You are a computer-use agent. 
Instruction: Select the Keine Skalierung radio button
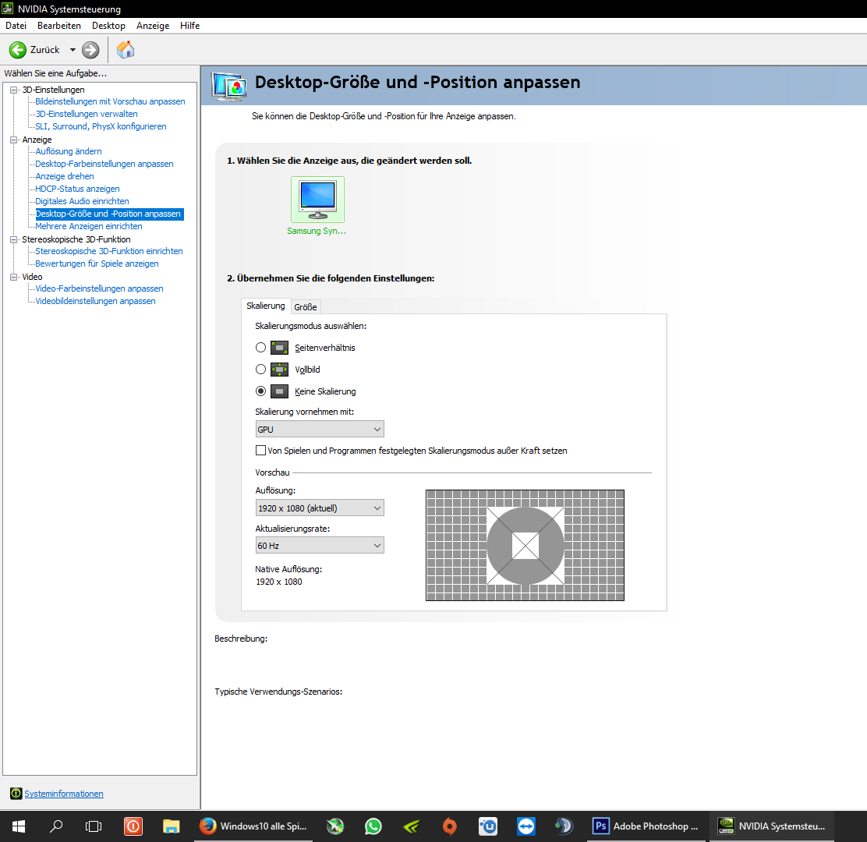(x=261, y=391)
